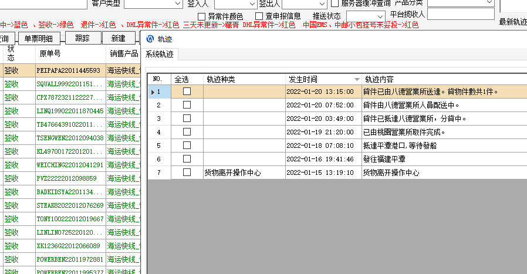This screenshot has height=274, width=527.
Task: Select order PVZ22222012098859
Action: 66,178
